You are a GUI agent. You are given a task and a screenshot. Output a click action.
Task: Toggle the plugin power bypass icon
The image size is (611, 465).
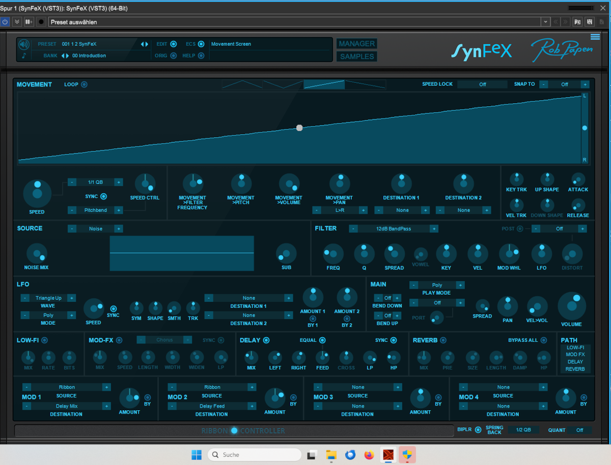pyautogui.click(x=5, y=22)
